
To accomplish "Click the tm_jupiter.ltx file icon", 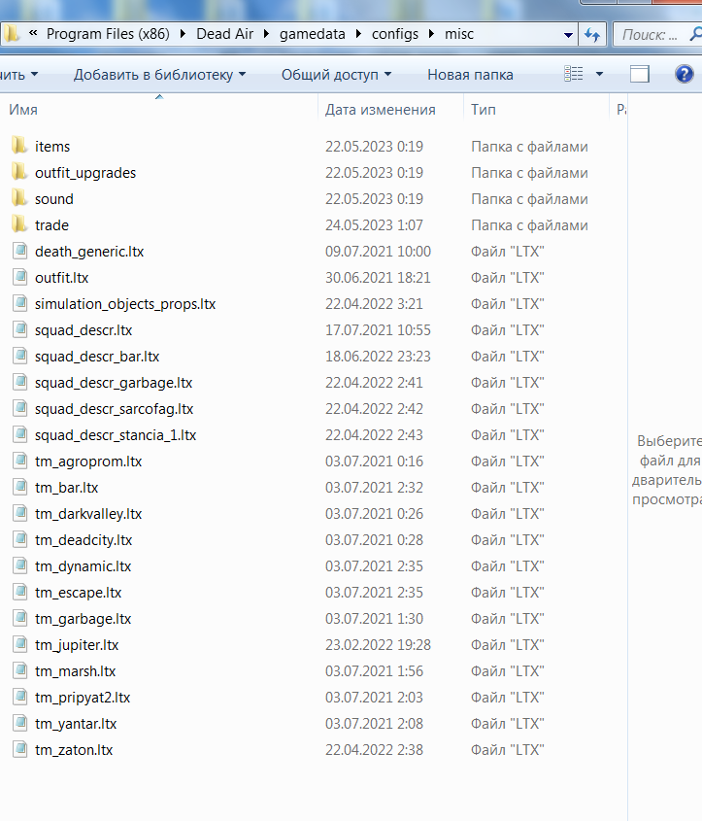I will click(x=19, y=643).
